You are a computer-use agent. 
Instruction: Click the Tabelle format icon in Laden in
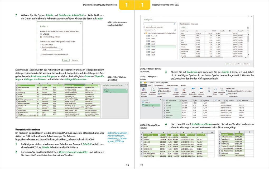[x=41, y=34]
